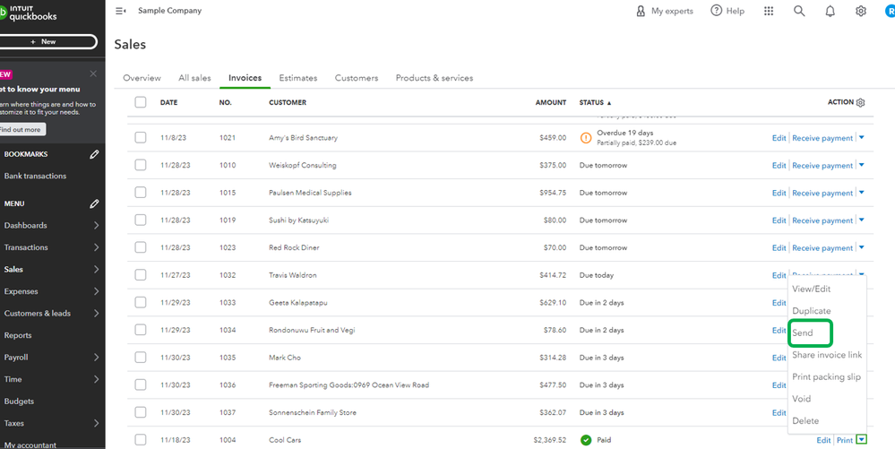Open the settings gear icon in header
The height and width of the screenshot is (449, 895).
coord(861,11)
